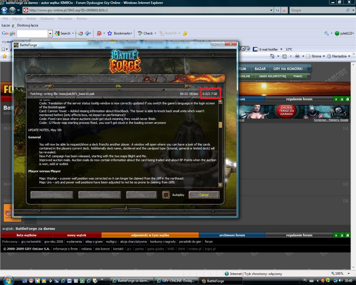Screen dimensions: 356x285
Task: Click the patch notes scrollbar thumb
Action: point(220,125)
